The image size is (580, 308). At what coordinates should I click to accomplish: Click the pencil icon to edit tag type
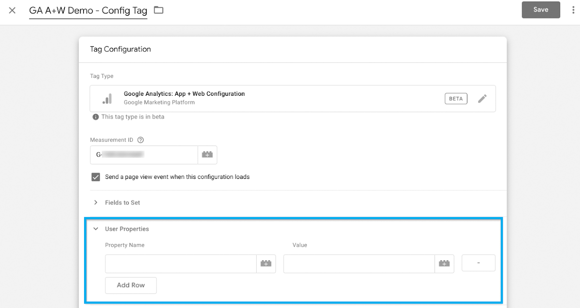[x=482, y=99]
